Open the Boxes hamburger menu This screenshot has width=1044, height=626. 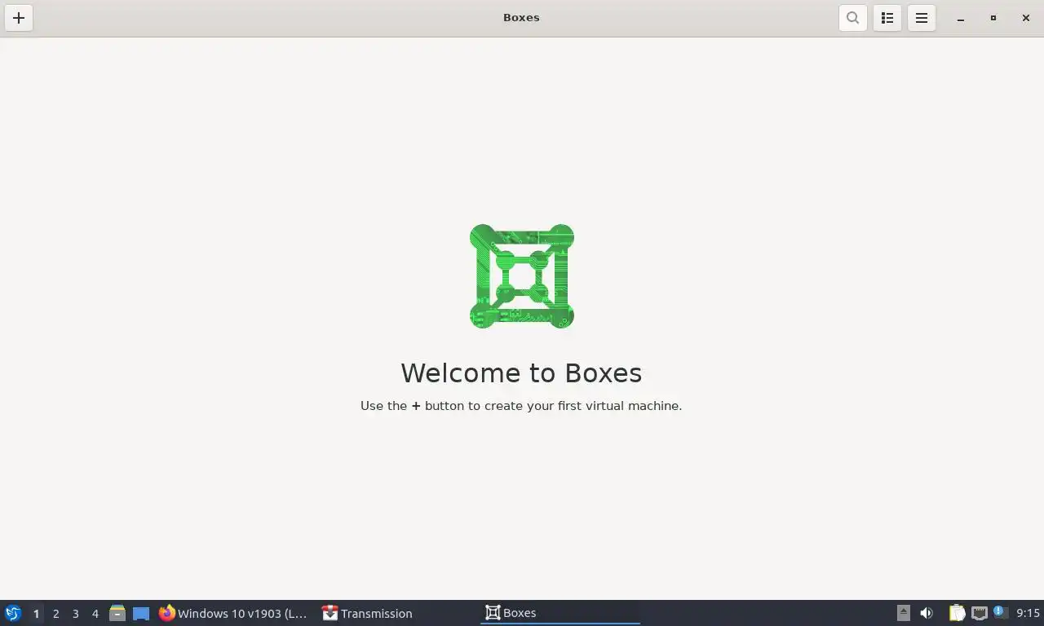click(x=922, y=18)
